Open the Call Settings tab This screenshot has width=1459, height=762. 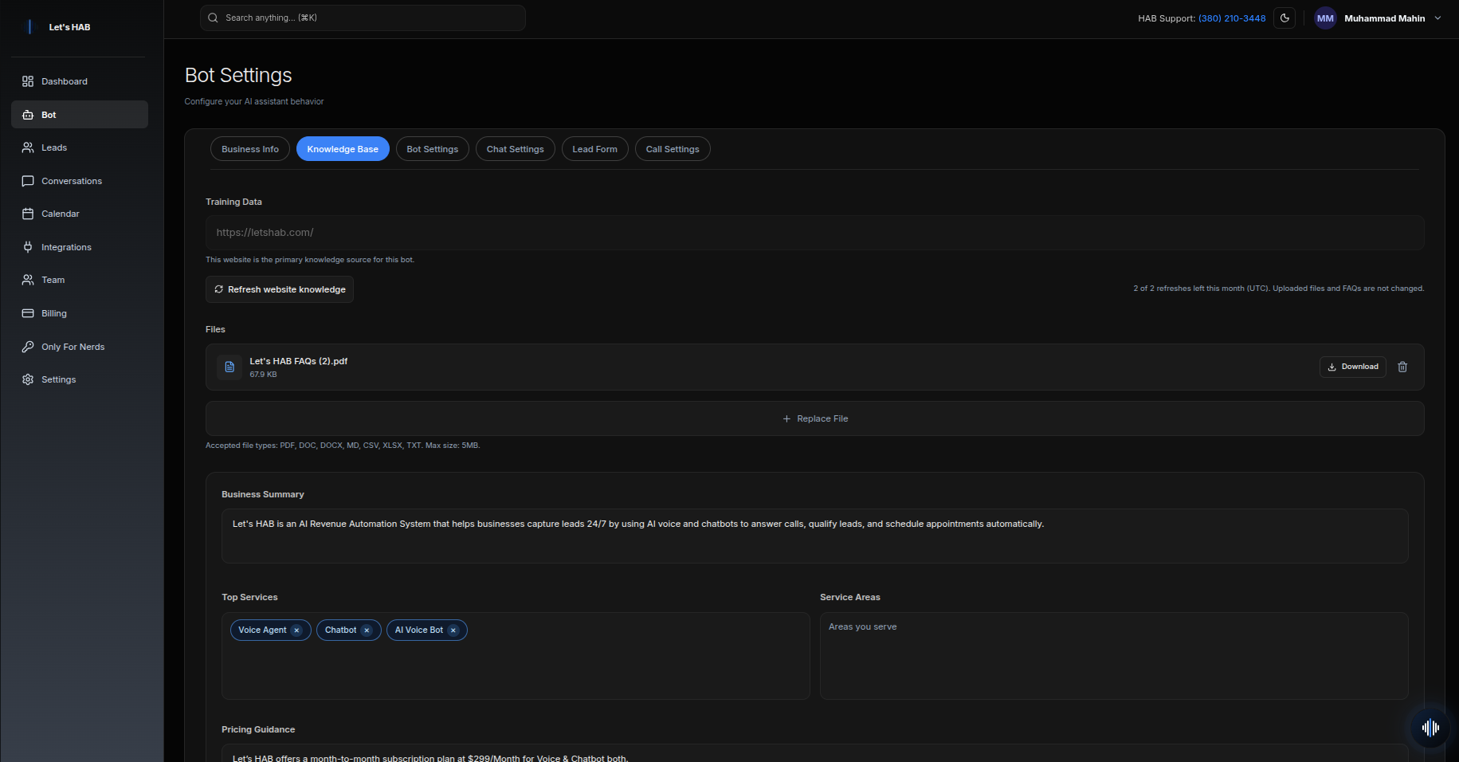(x=673, y=149)
